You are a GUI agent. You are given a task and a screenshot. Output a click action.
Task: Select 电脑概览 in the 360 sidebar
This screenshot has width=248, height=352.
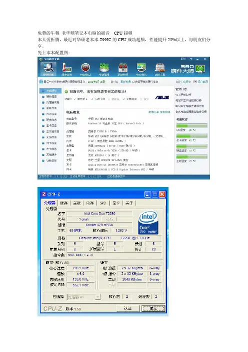pyautogui.click(x=50, y=91)
